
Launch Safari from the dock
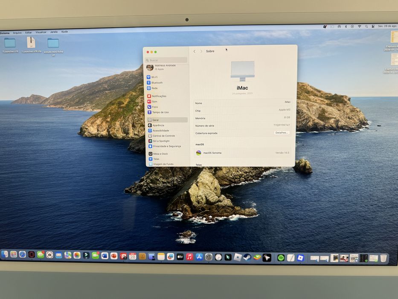click(x=22, y=254)
